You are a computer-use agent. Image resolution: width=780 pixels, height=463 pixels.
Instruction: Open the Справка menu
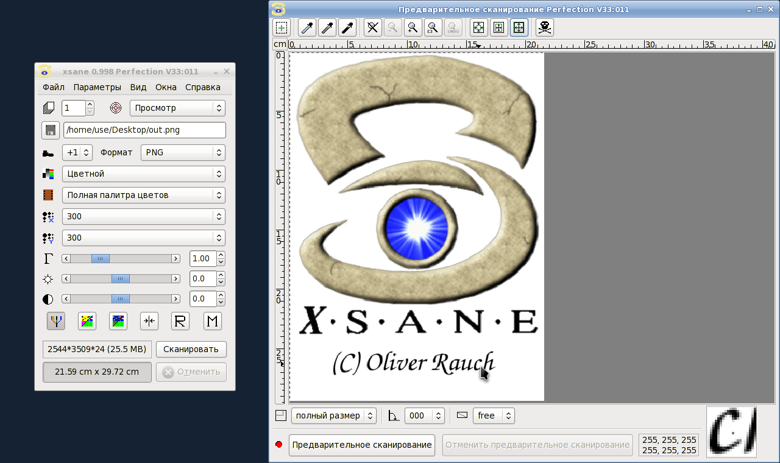[203, 87]
